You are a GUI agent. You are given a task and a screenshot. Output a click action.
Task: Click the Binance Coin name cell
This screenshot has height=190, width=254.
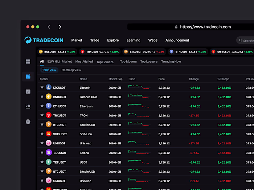coord(88,97)
